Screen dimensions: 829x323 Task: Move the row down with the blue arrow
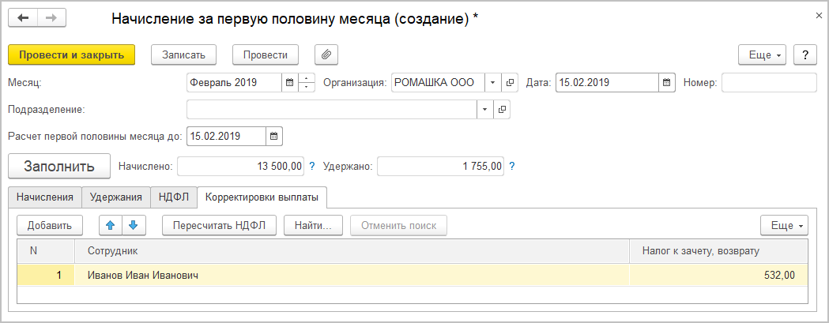tap(133, 225)
